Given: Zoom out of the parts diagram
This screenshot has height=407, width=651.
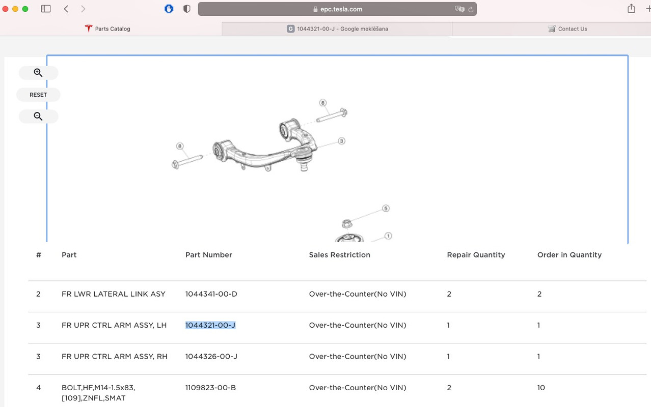Looking at the screenshot, I should [x=38, y=117].
